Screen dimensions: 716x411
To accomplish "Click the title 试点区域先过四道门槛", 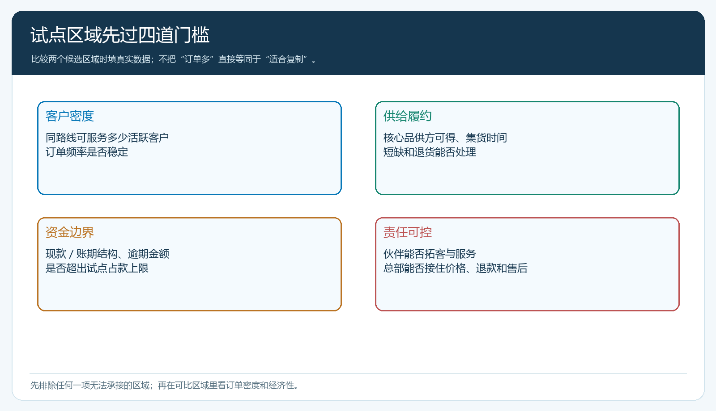I will (120, 35).
